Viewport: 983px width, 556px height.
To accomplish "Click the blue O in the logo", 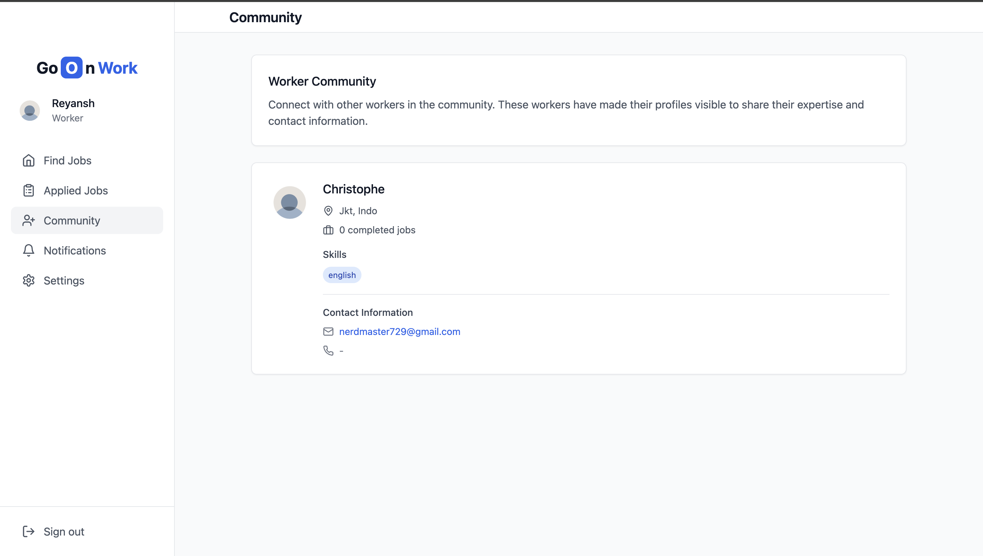I will 71,68.
